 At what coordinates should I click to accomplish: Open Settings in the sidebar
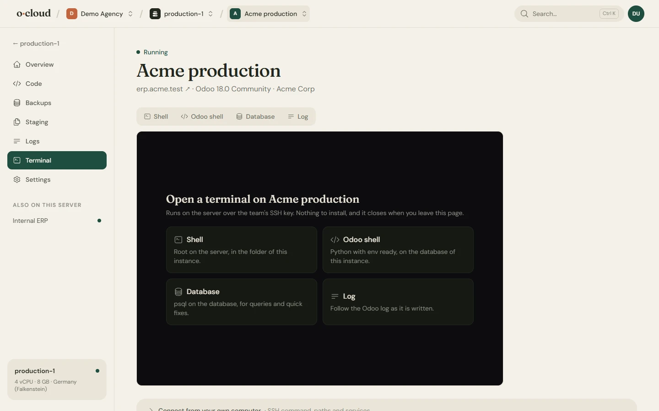point(57,179)
